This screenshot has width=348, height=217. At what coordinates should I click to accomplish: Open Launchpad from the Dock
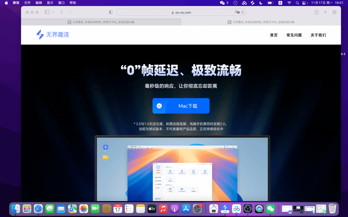click(x=27, y=209)
